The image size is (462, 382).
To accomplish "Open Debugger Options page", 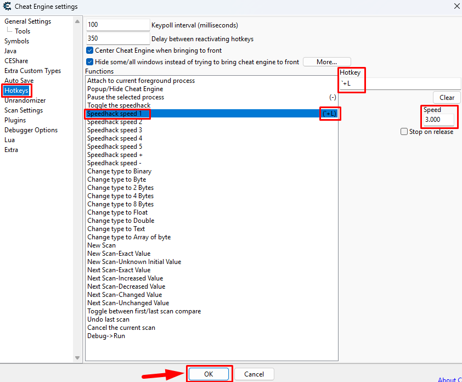I will (x=31, y=130).
